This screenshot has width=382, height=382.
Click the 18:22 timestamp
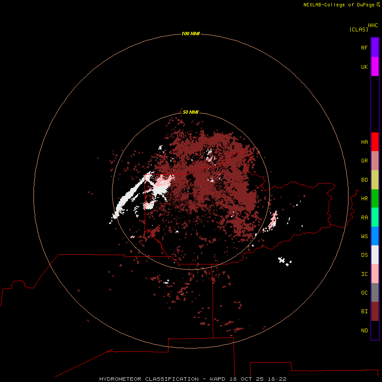pyautogui.click(x=277, y=379)
